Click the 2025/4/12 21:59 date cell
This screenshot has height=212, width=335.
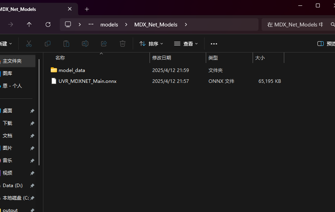171,70
